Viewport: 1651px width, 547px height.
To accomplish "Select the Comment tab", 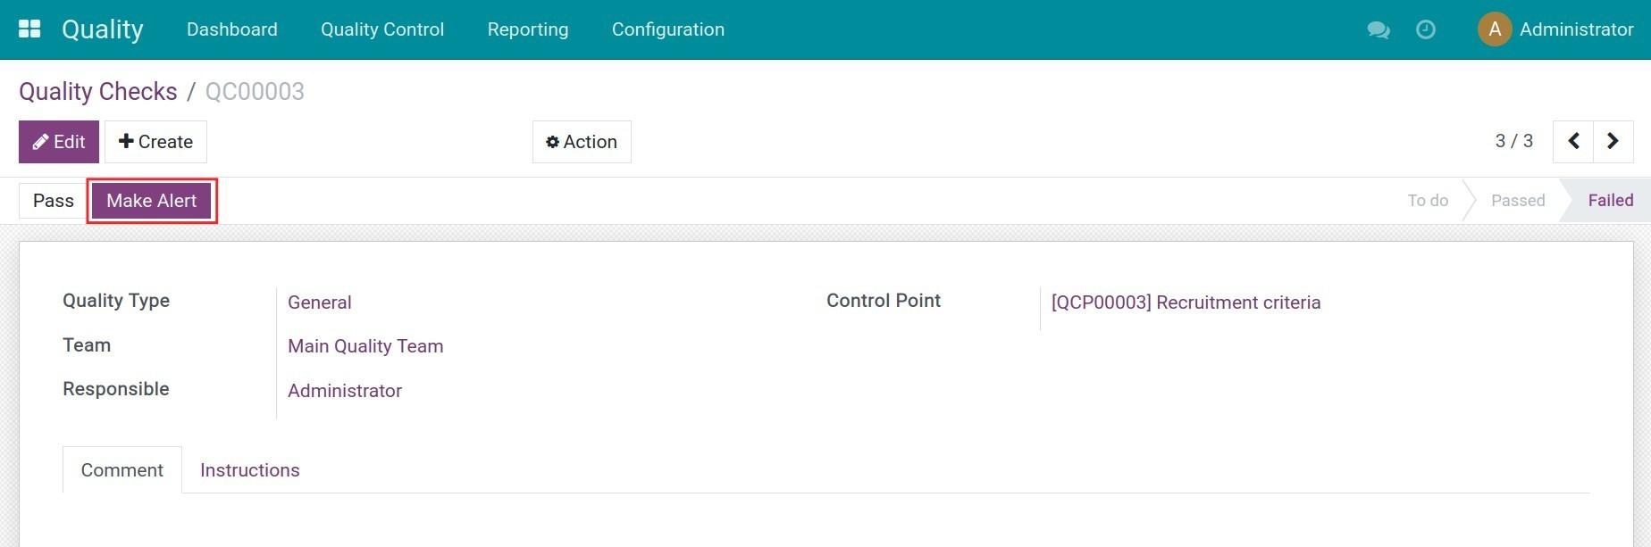I will (x=122, y=470).
